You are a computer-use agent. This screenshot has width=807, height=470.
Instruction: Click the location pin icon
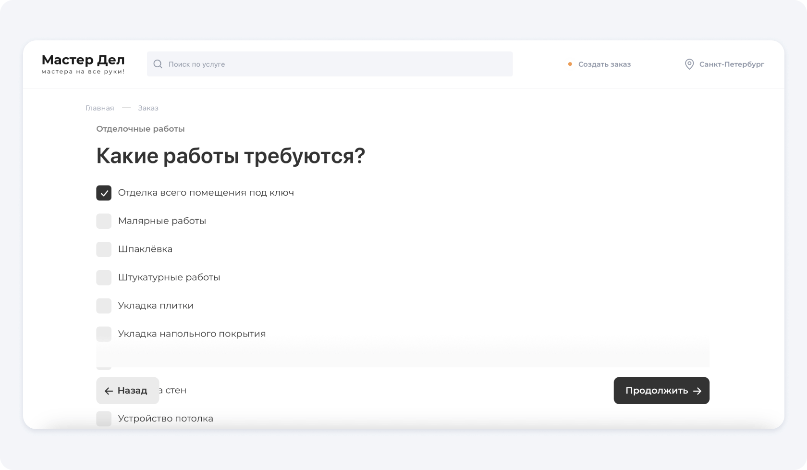tap(689, 64)
